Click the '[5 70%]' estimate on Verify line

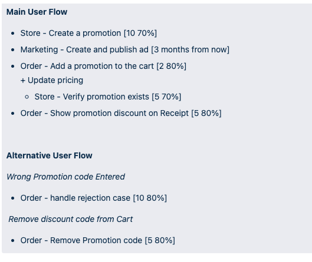166,97
